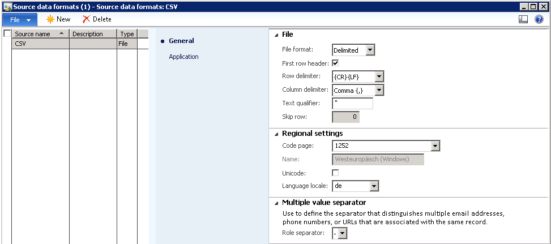Select the CSV source name cell
This screenshot has height=244, width=551.
click(40, 44)
